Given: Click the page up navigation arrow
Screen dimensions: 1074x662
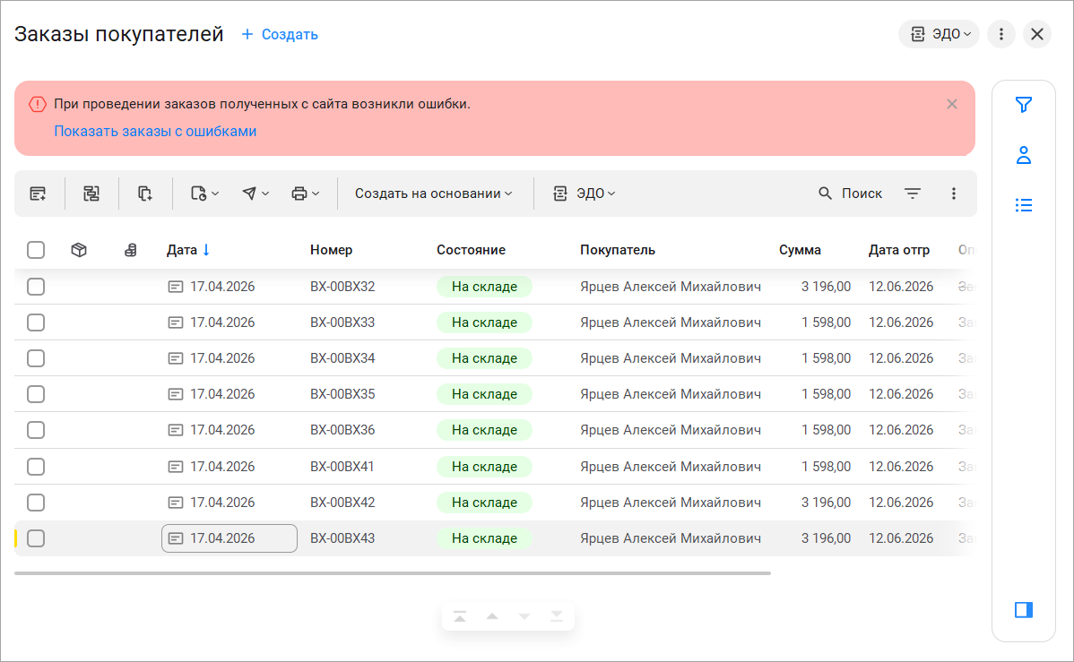Looking at the screenshot, I should 492,617.
